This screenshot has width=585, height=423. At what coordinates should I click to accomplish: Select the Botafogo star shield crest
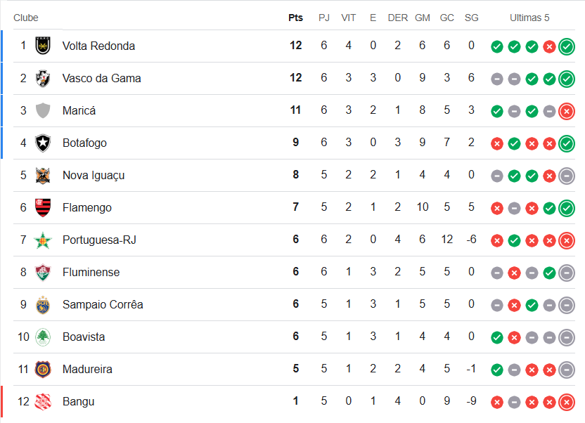click(x=43, y=143)
